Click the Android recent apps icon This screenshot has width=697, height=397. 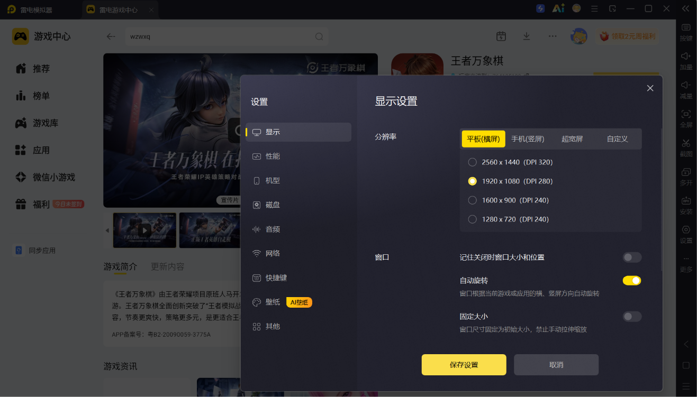pyautogui.click(x=686, y=386)
